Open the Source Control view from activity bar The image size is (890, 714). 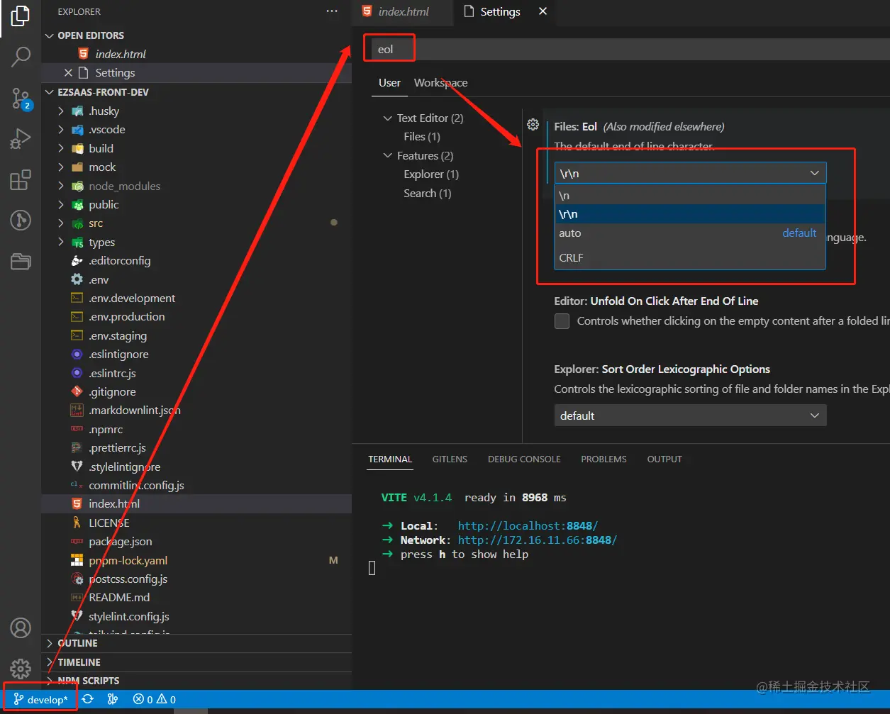(20, 99)
